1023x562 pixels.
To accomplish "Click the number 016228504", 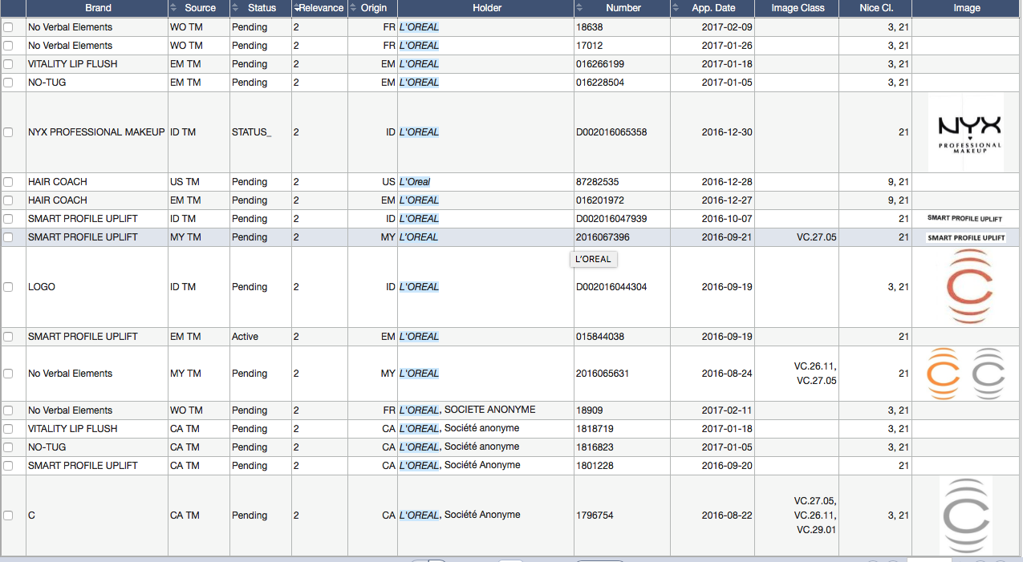I will (600, 83).
